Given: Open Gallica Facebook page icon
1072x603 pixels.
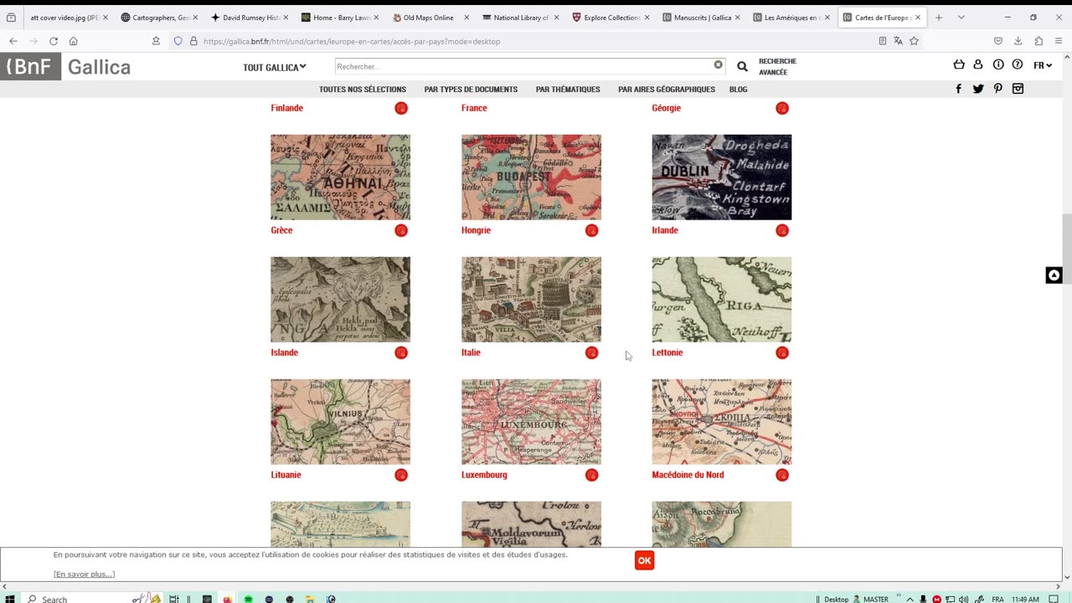Looking at the screenshot, I should [x=959, y=89].
